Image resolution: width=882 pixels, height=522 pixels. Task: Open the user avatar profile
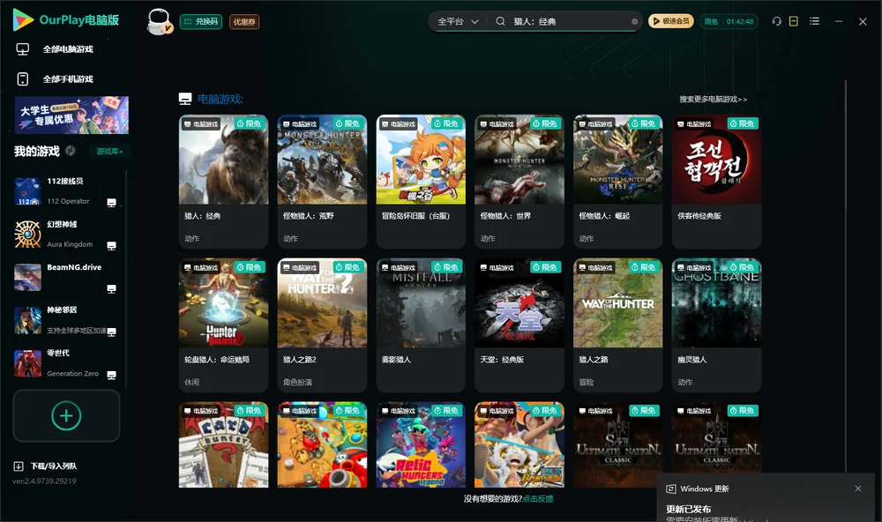(159, 21)
